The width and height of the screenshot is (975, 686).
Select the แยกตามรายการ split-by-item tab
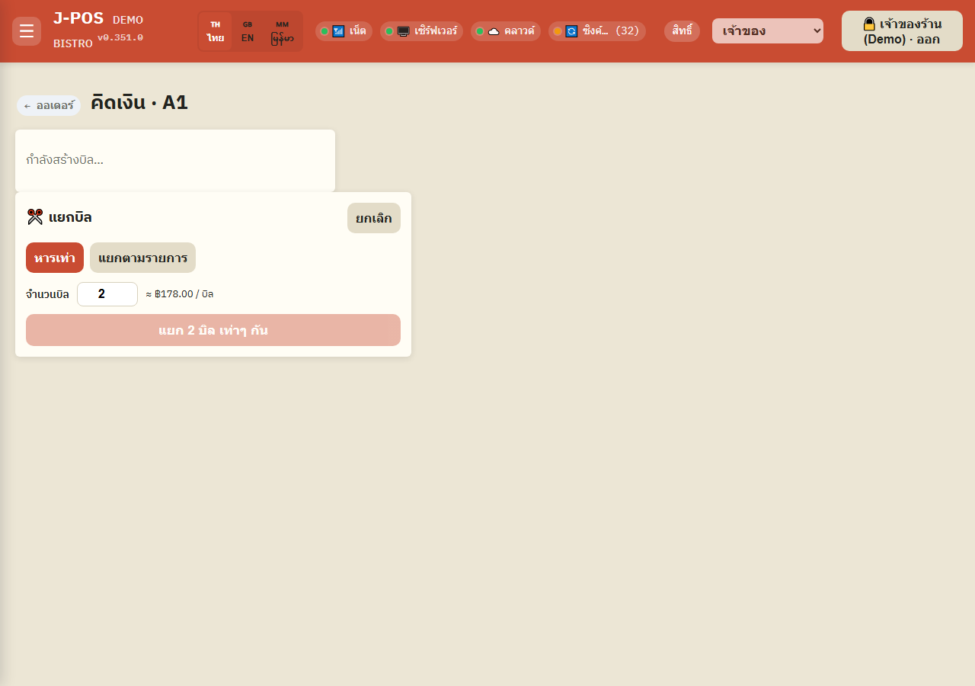tap(142, 258)
